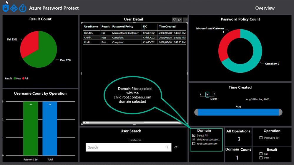
Task: Click the Fail legend item in Result Count
Action: pos(25,78)
